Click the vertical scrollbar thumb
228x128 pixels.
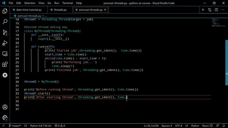(227, 63)
